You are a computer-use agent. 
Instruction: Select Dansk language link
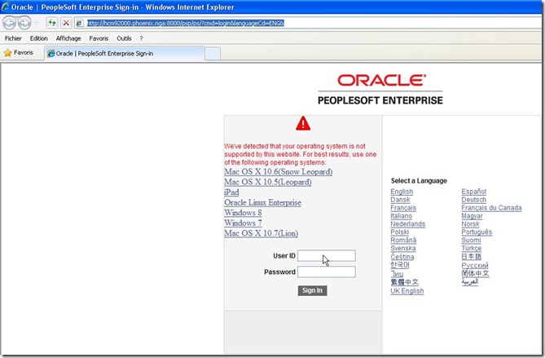pos(400,200)
